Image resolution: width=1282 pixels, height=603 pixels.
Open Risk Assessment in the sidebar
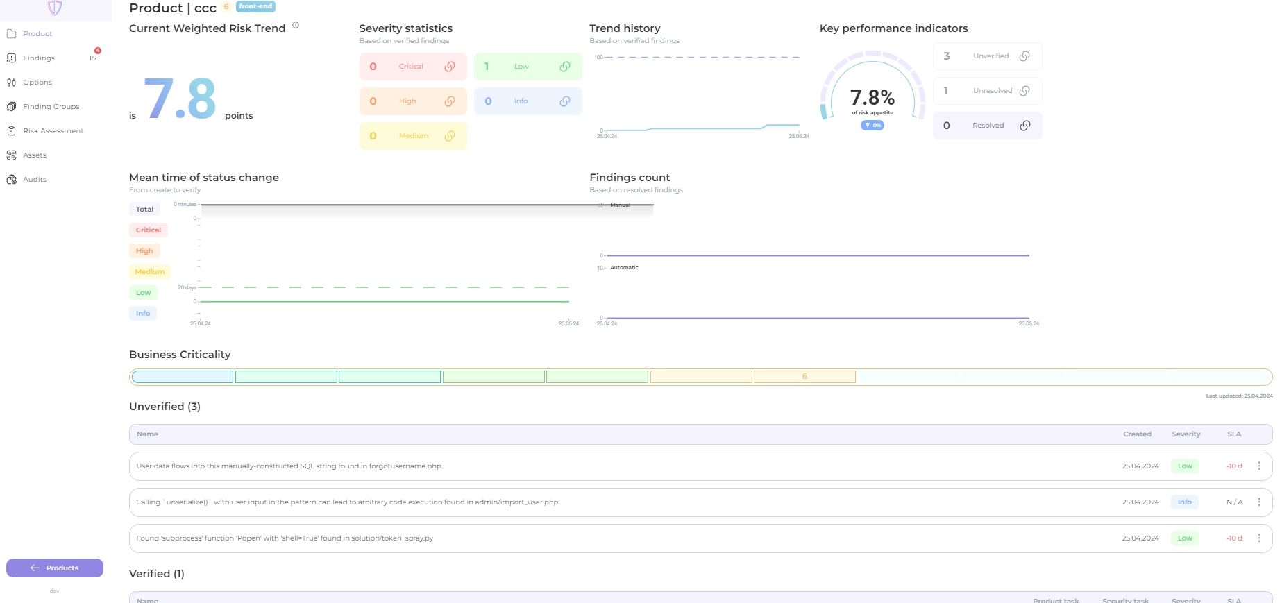click(53, 131)
